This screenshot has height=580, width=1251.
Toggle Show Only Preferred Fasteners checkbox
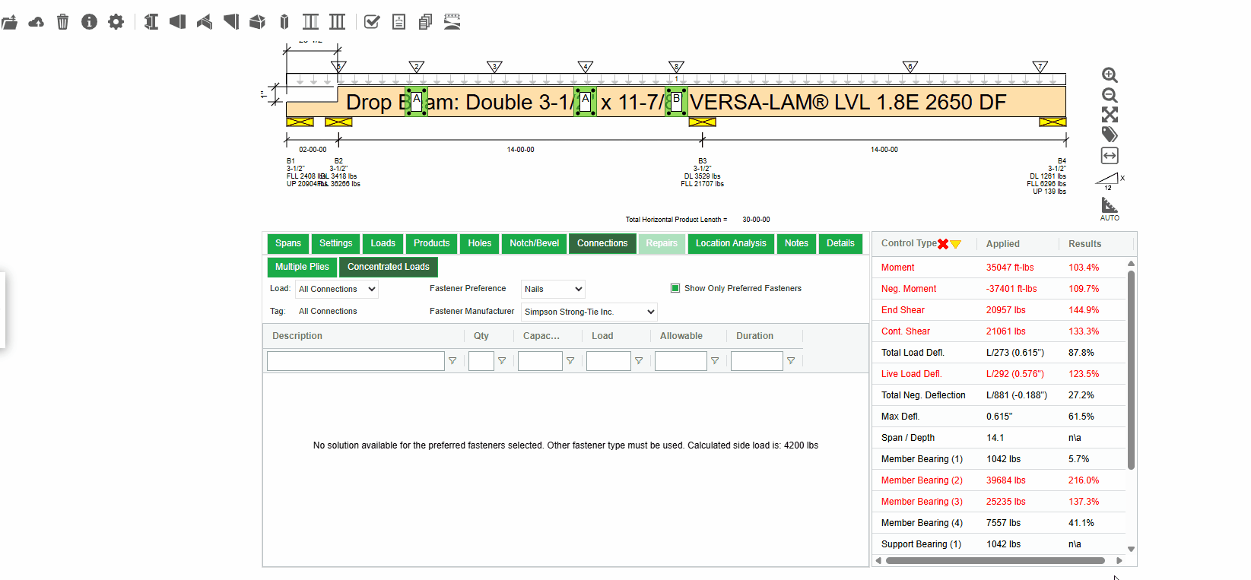675,288
